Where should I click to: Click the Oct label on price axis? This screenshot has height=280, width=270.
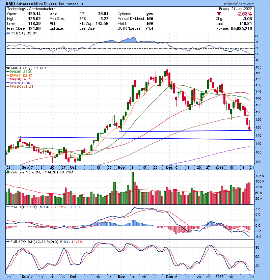click(x=73, y=167)
